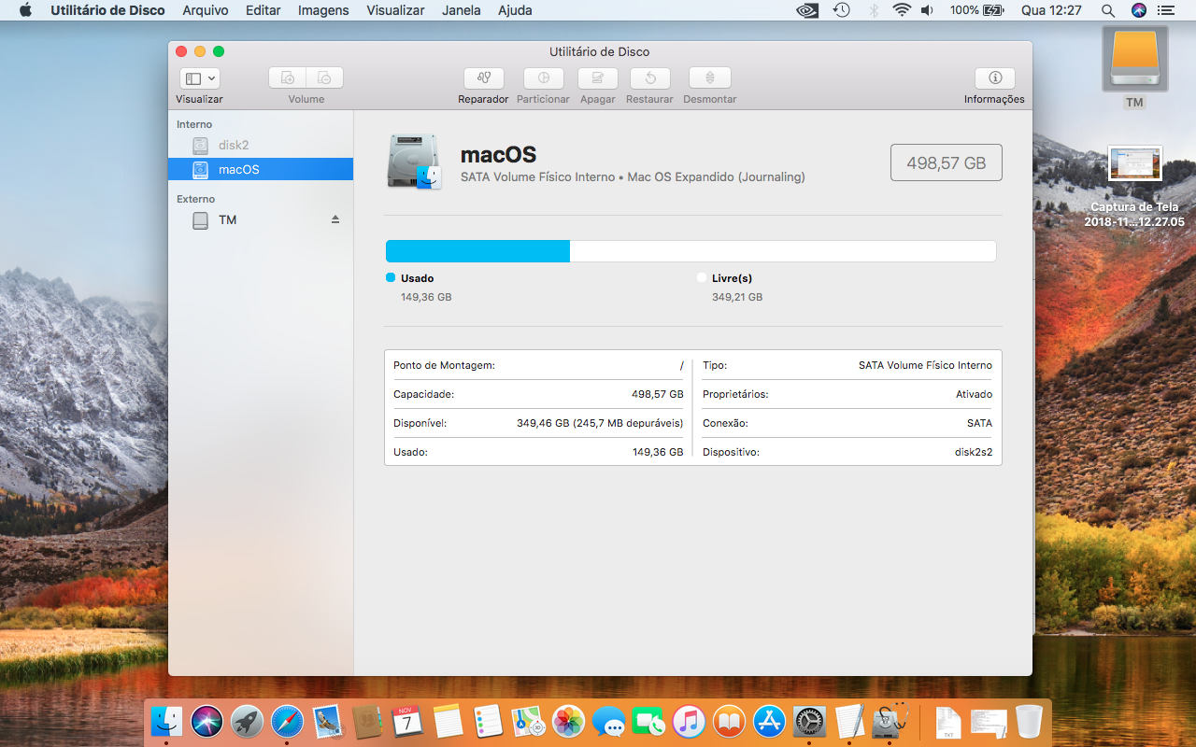Click the add volume plus icon
The image size is (1196, 747).
[x=287, y=78]
